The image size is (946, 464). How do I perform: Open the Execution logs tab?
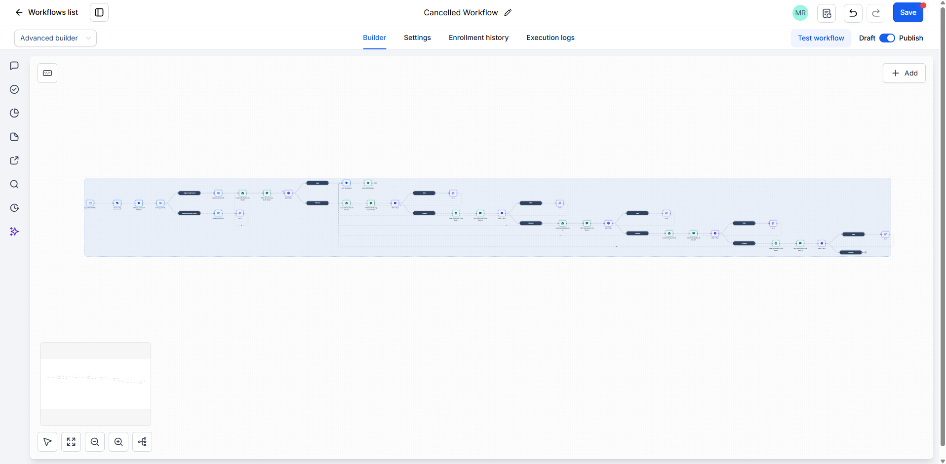pos(551,38)
